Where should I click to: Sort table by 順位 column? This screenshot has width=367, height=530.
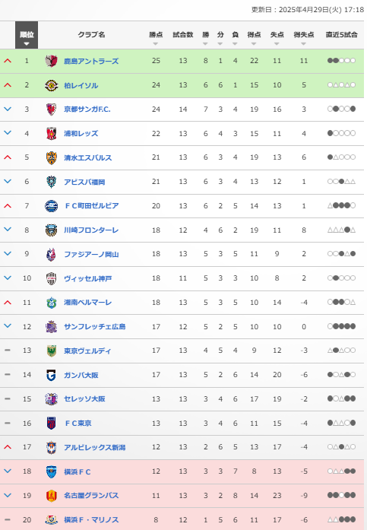pyautogui.click(x=27, y=35)
